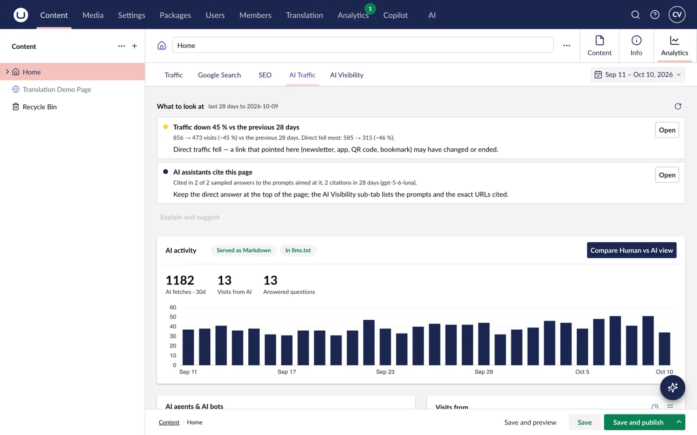Open the Visits from chart menu icon

670,407
